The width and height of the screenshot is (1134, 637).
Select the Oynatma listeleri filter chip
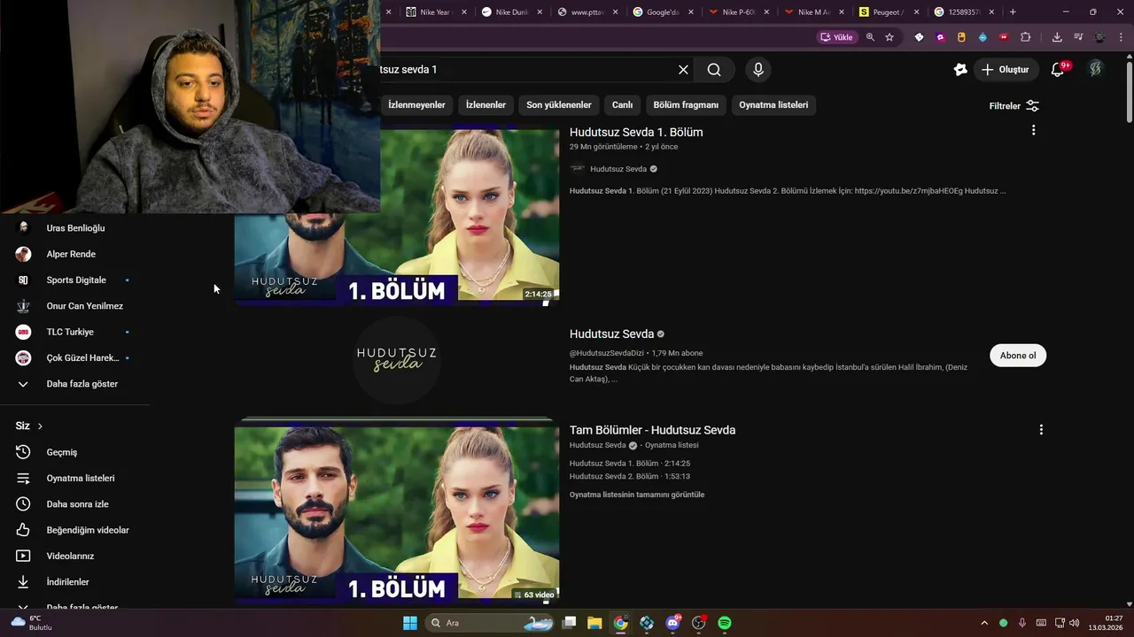point(773,105)
